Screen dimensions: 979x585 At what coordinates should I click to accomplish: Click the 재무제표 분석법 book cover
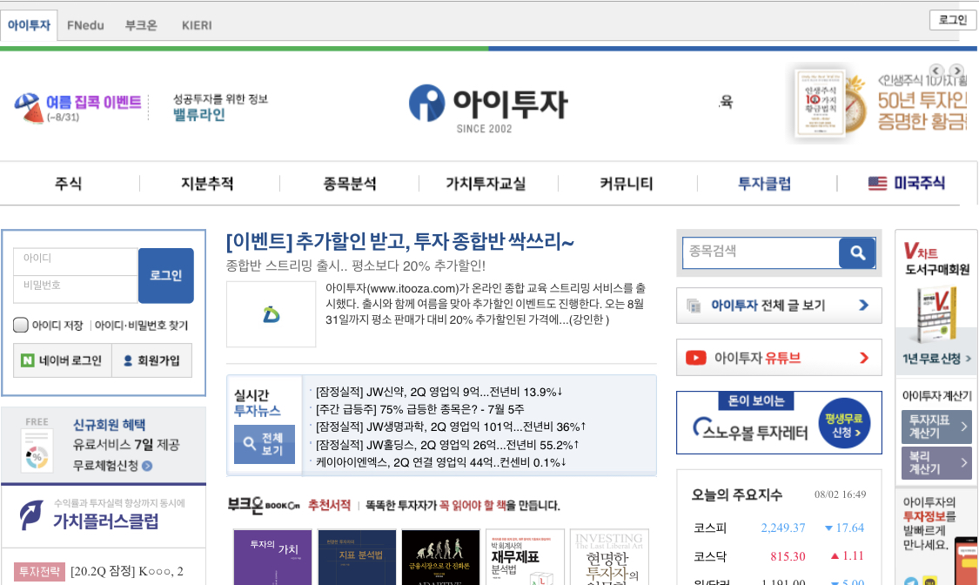click(x=525, y=557)
